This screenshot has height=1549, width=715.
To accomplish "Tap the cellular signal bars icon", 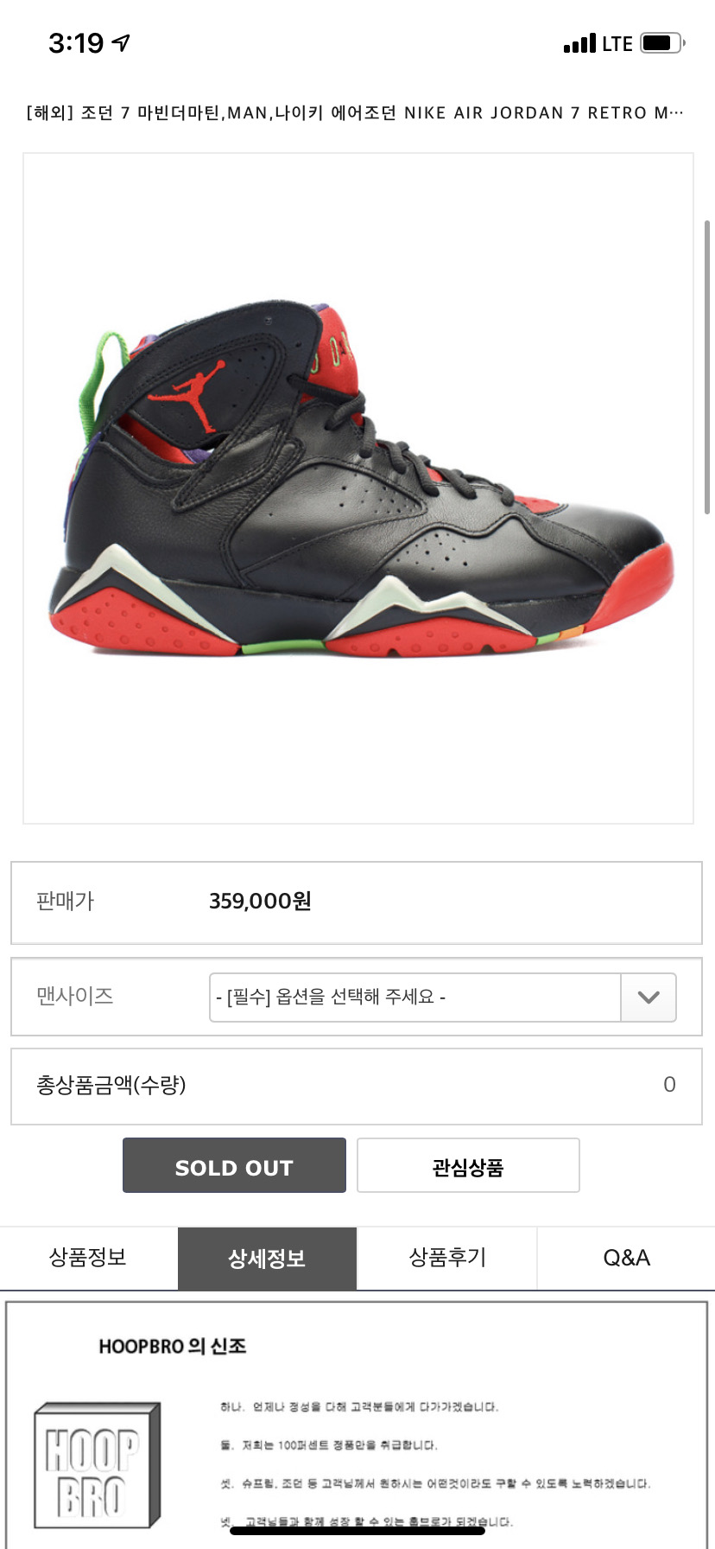I will click(x=579, y=43).
